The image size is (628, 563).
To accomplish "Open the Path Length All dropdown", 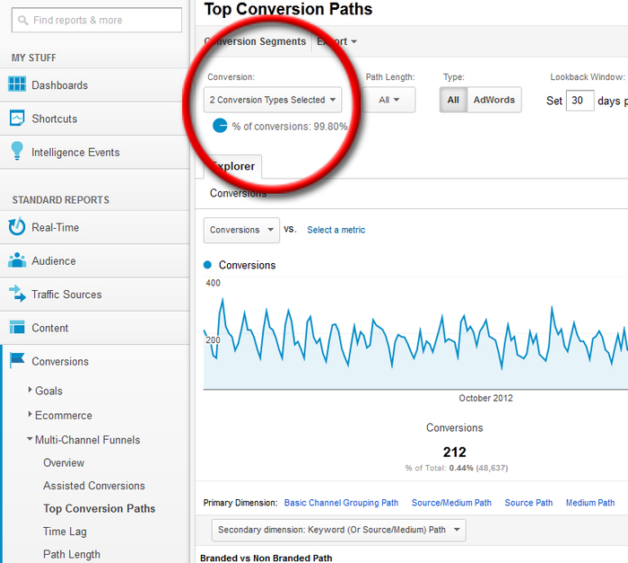I will (389, 100).
